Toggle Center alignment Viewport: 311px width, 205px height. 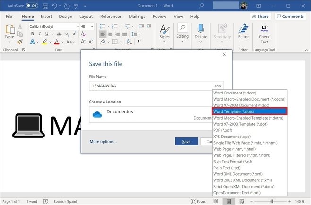tap(110, 34)
